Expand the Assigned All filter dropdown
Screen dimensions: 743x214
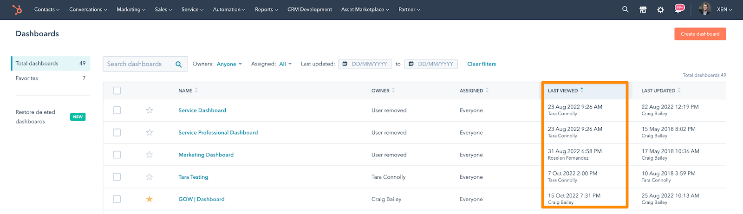285,64
